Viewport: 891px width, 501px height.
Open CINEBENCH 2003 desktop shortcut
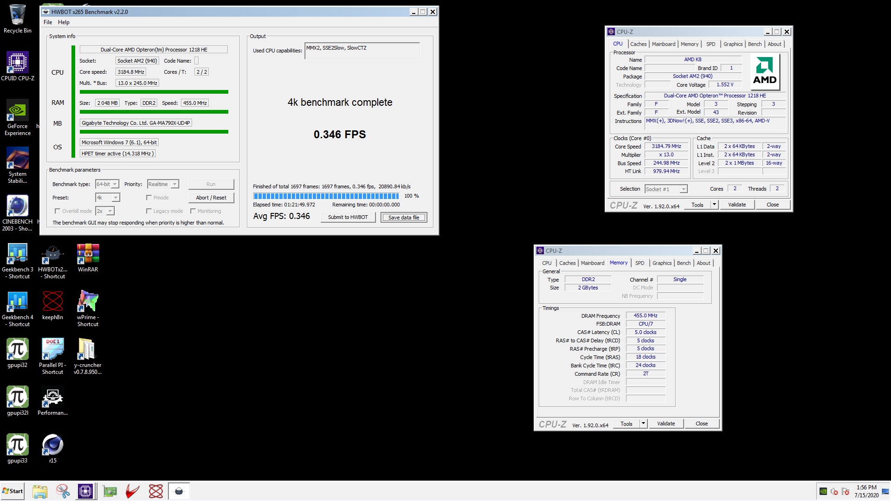tap(18, 212)
